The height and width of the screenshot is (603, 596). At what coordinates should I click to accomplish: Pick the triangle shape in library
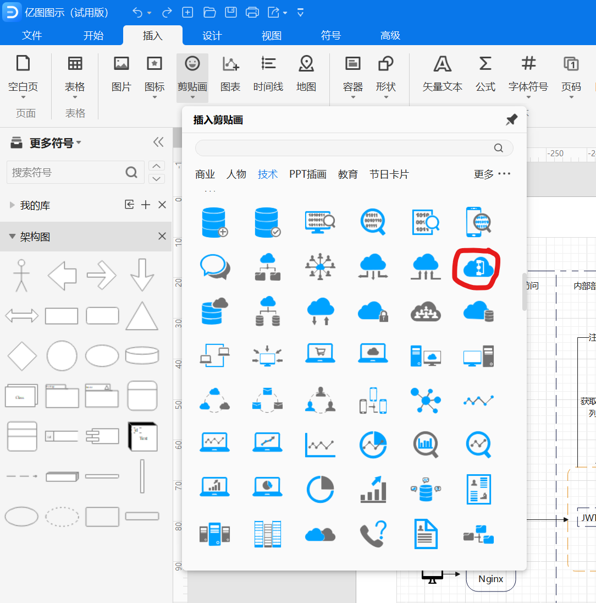pyautogui.click(x=142, y=316)
